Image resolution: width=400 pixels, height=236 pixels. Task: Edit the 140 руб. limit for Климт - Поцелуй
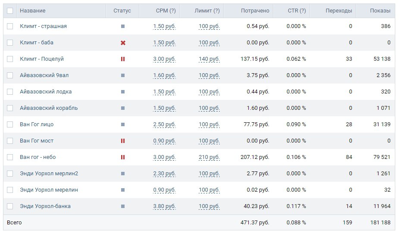click(x=209, y=59)
